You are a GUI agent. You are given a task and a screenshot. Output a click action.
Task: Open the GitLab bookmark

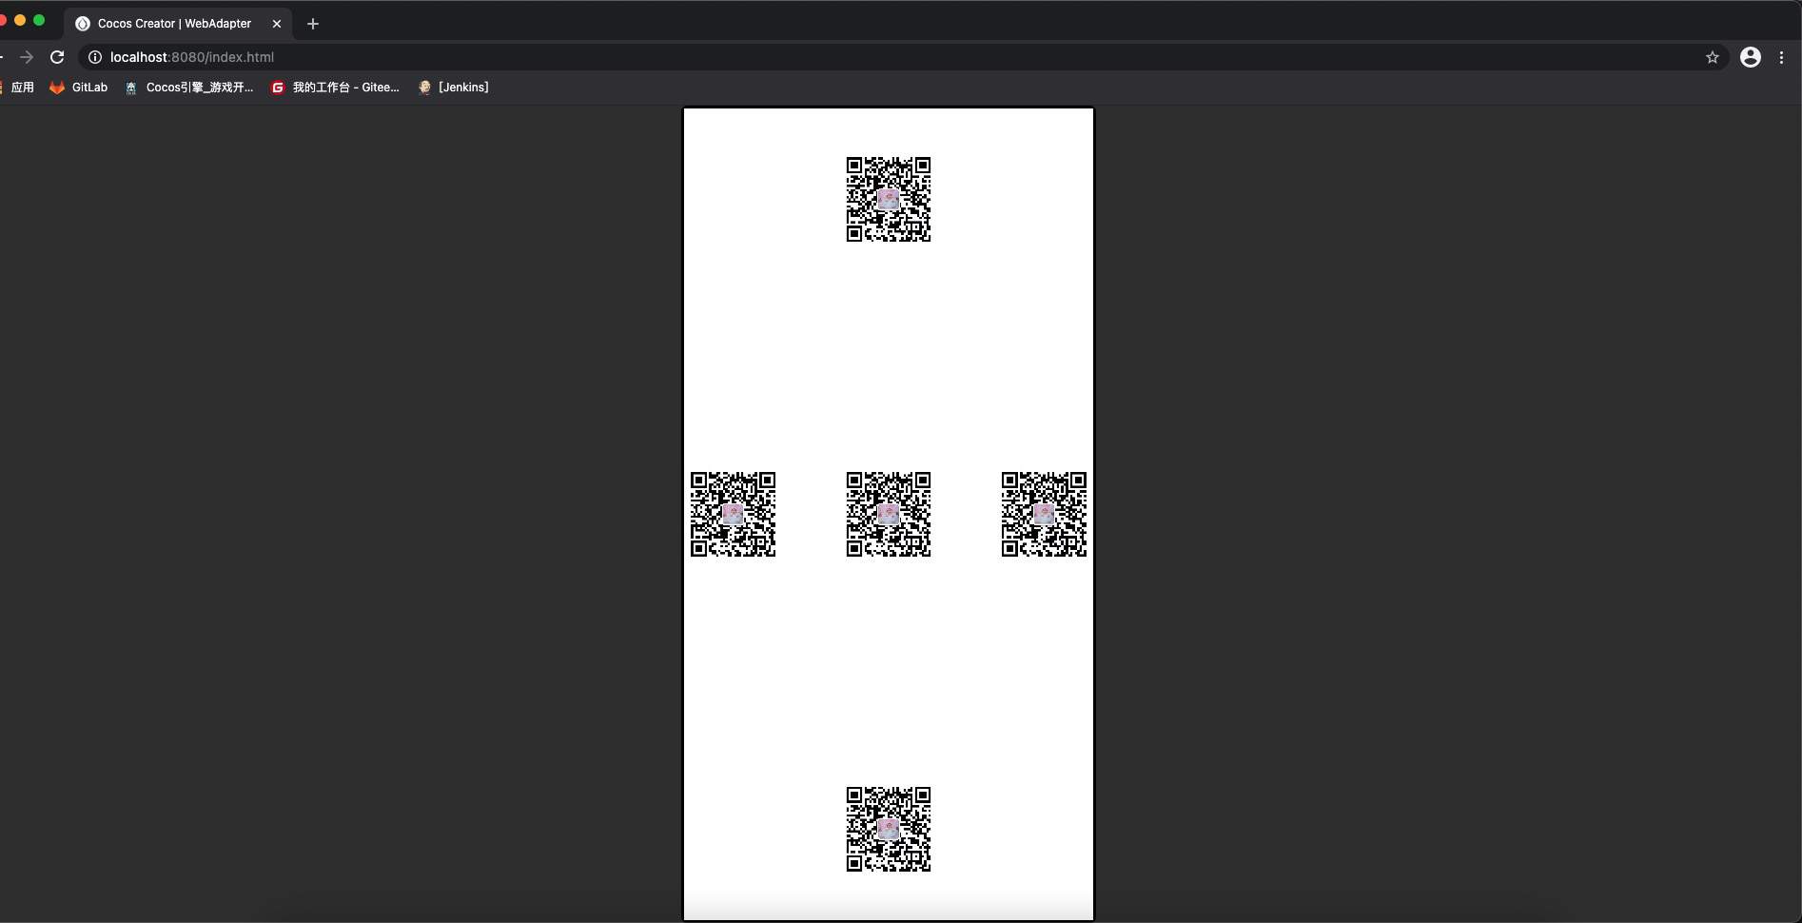(x=79, y=88)
